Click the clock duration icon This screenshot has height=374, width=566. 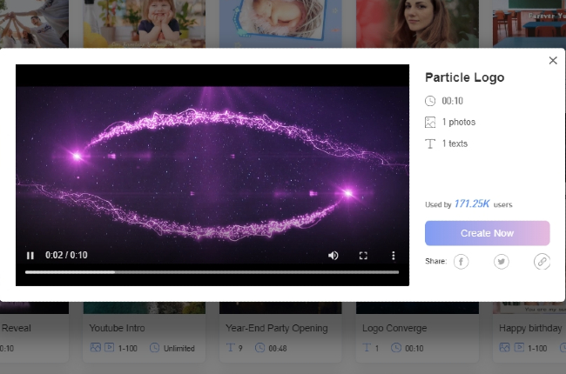click(x=430, y=101)
